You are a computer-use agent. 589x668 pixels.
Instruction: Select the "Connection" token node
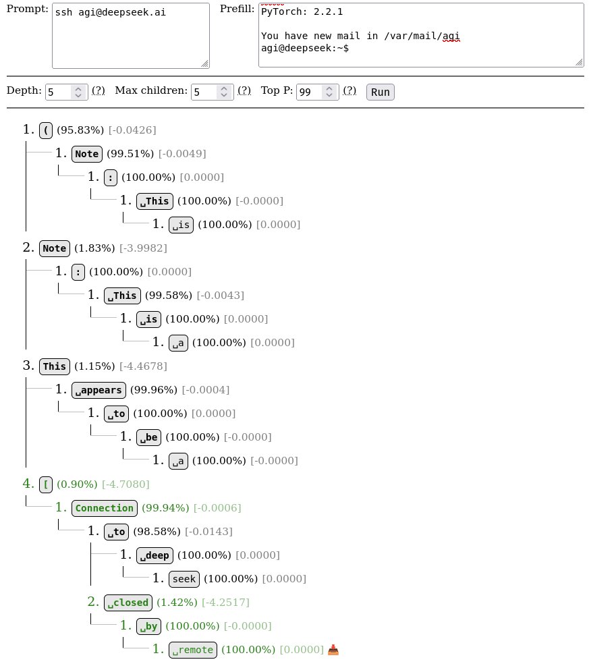(x=105, y=508)
